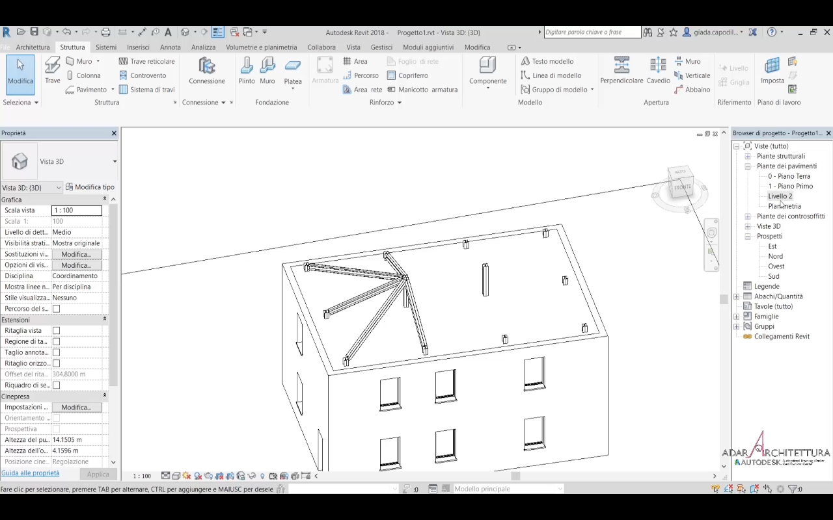Click the Scala vista input field
Image resolution: width=833 pixels, height=520 pixels.
coord(77,211)
